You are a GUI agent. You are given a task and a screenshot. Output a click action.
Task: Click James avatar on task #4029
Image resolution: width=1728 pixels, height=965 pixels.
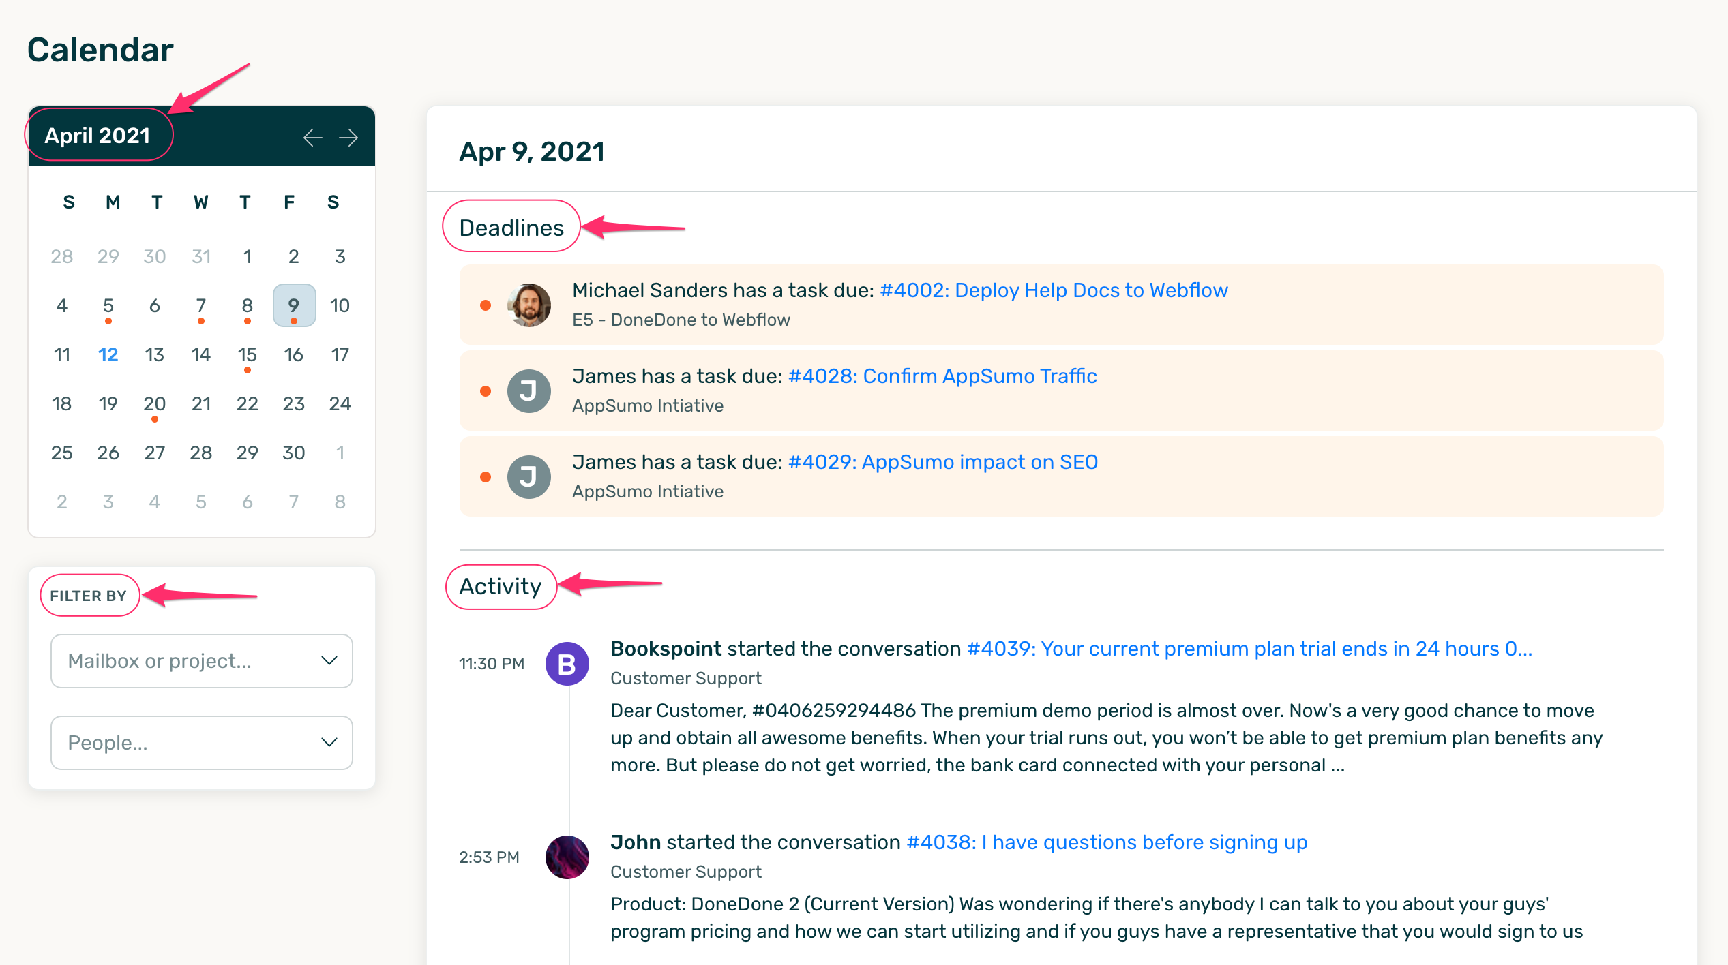coord(529,477)
